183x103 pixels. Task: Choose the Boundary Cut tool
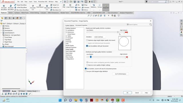[56, 10]
